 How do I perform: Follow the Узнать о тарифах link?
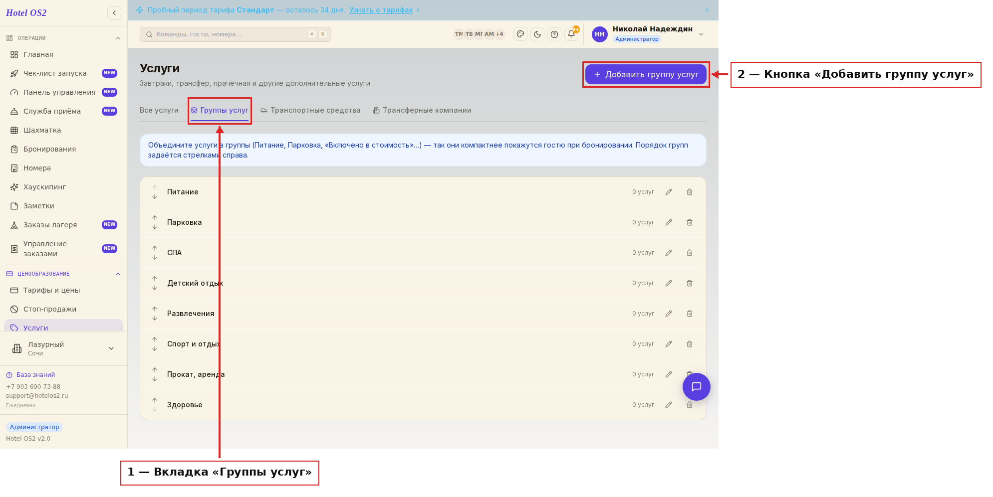(381, 10)
